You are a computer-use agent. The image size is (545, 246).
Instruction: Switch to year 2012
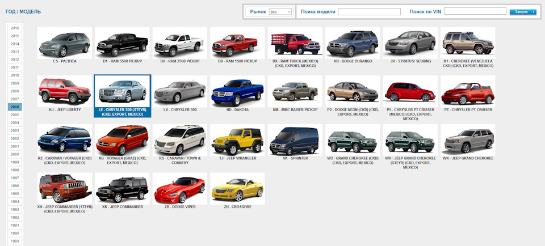15,60
